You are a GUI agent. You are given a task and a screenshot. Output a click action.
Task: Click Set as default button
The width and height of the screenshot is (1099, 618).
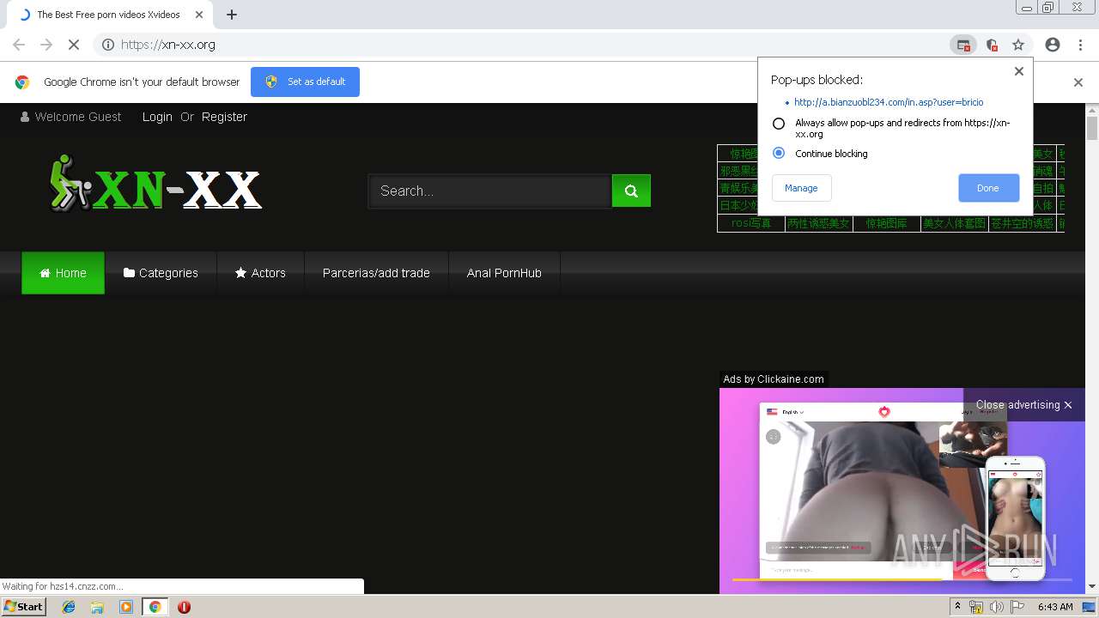305,82
